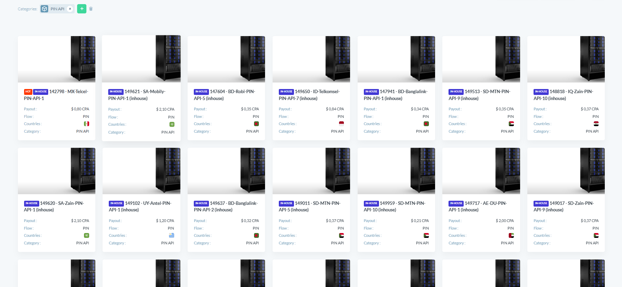622x287 pixels.
Task: Click payout $0,80 CPA on MX-Telcel card
Action: point(80,109)
